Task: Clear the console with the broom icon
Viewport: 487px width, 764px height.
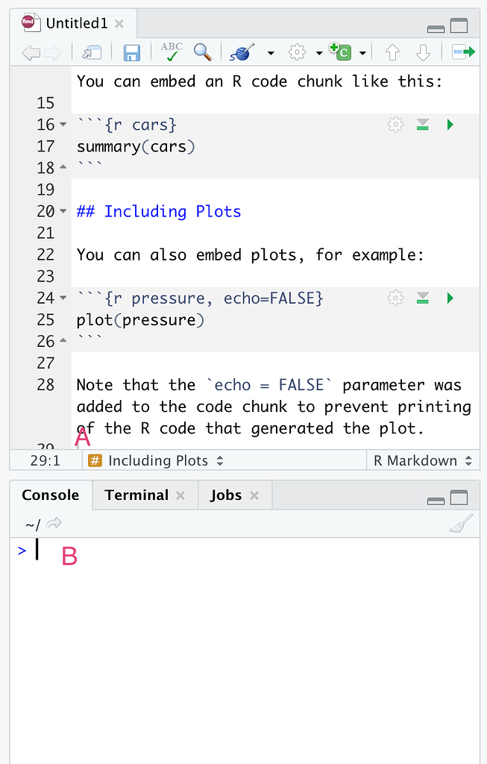Action: [x=461, y=523]
